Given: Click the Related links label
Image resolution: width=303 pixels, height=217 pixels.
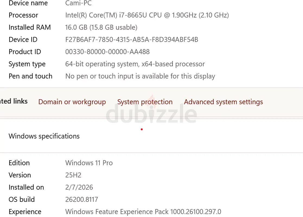Looking at the screenshot, I should 14,101.
